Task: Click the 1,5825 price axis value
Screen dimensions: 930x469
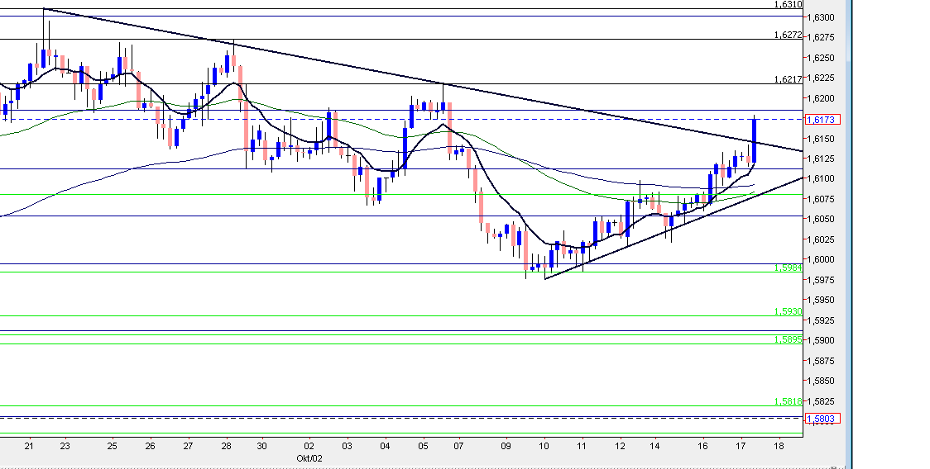Action: pos(821,401)
